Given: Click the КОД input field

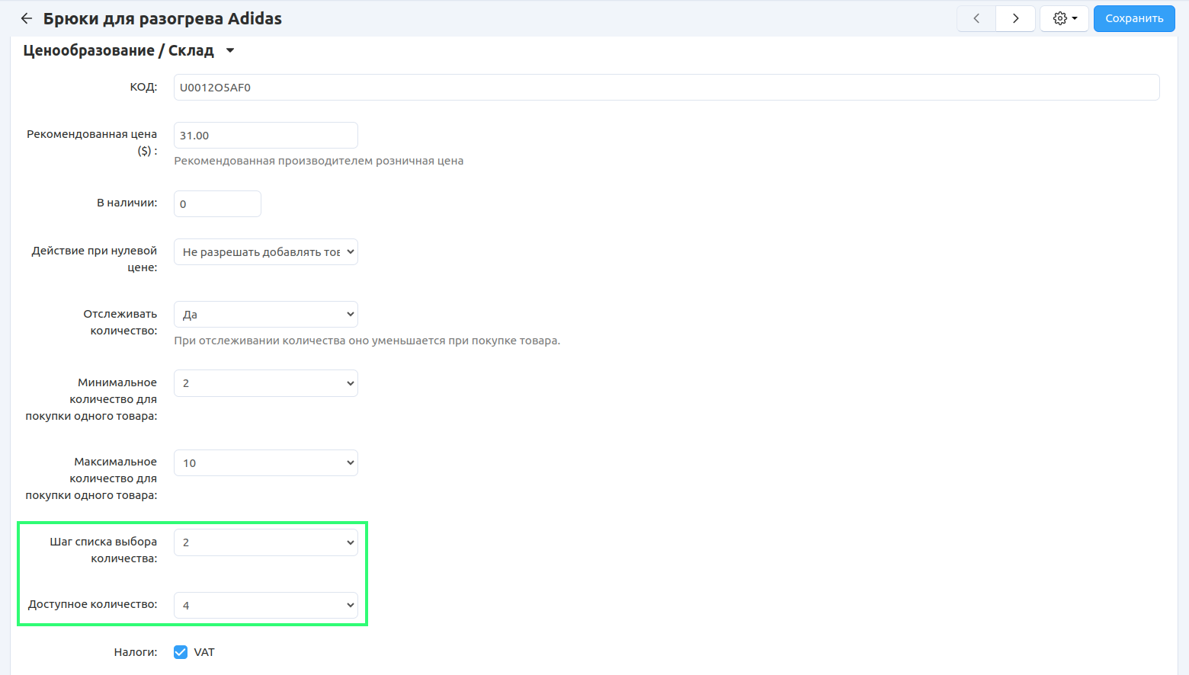Looking at the screenshot, I should (666, 88).
